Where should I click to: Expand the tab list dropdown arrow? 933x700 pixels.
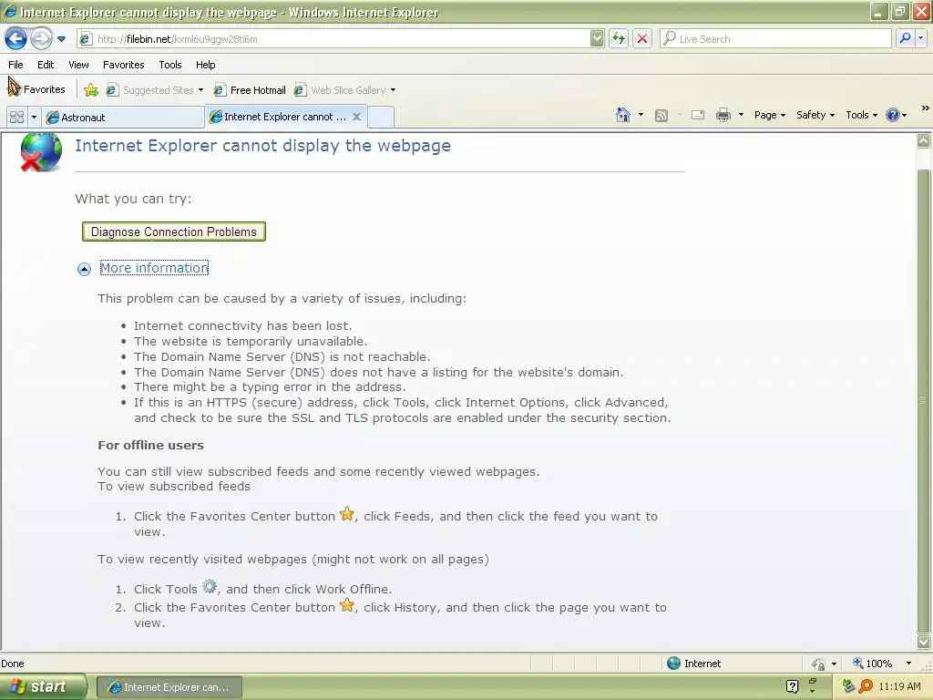click(34, 117)
